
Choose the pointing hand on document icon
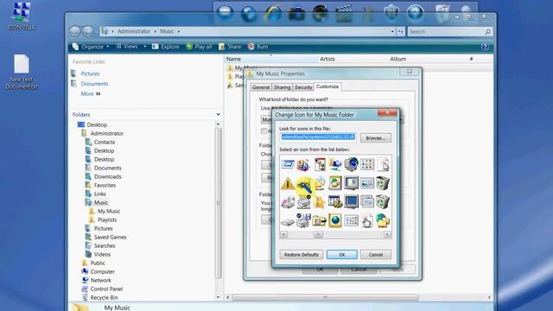point(366,221)
